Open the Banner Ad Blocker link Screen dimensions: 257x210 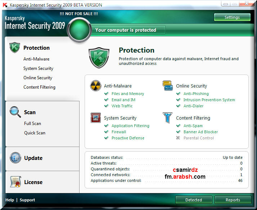(200, 132)
